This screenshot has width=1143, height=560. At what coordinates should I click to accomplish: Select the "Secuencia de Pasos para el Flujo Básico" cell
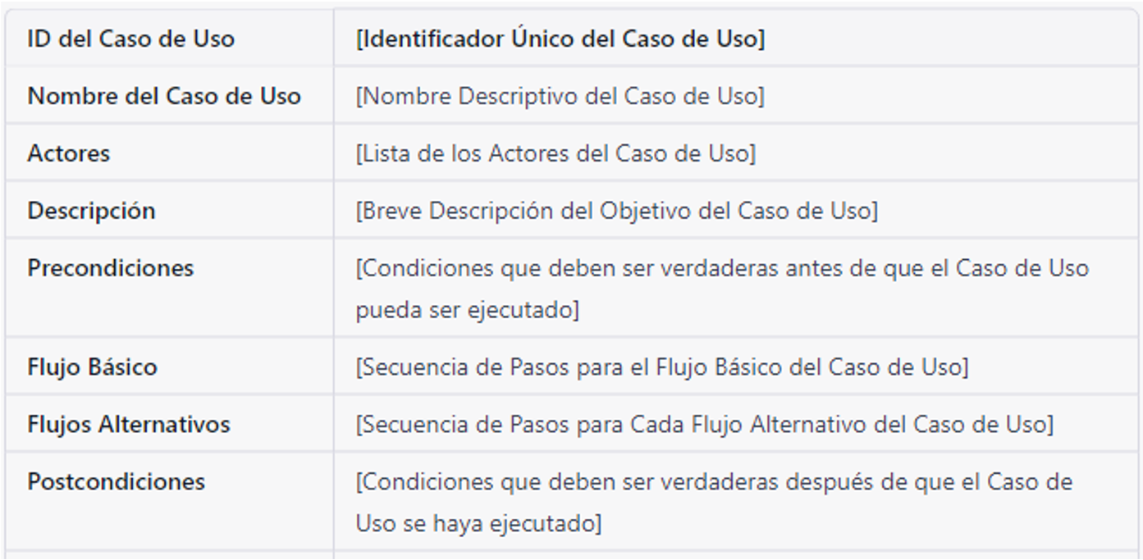pyautogui.click(x=661, y=367)
